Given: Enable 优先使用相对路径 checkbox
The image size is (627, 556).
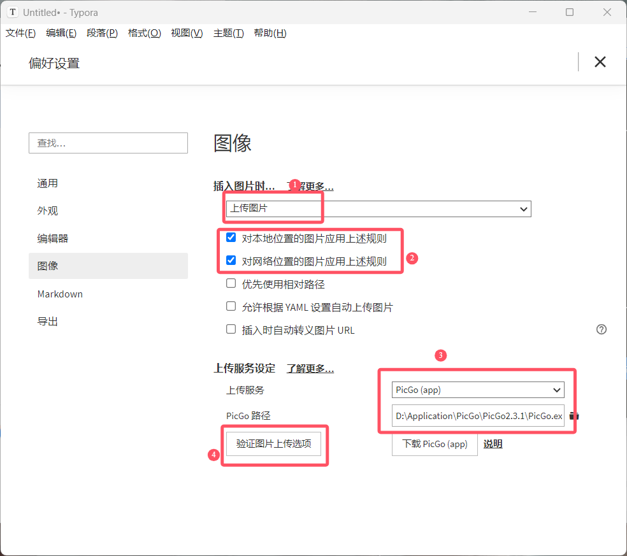Looking at the screenshot, I should [231, 283].
